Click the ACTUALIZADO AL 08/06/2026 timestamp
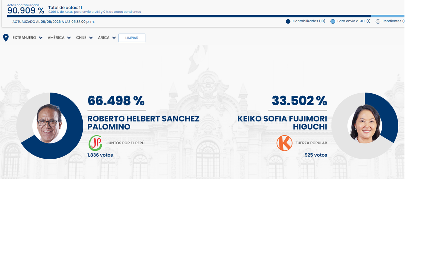 (x=53, y=22)
